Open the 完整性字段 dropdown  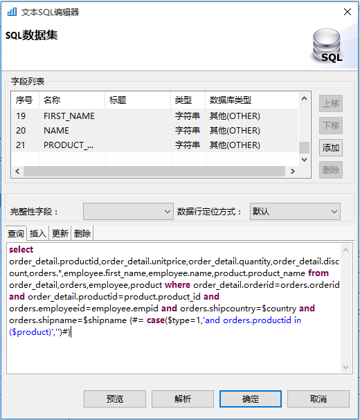(128, 212)
